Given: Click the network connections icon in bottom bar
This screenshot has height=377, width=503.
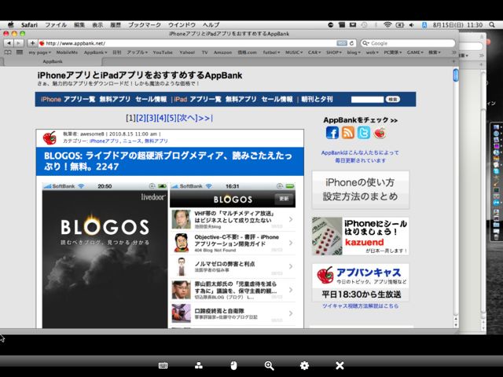Looking at the screenshot, I should (199, 365).
